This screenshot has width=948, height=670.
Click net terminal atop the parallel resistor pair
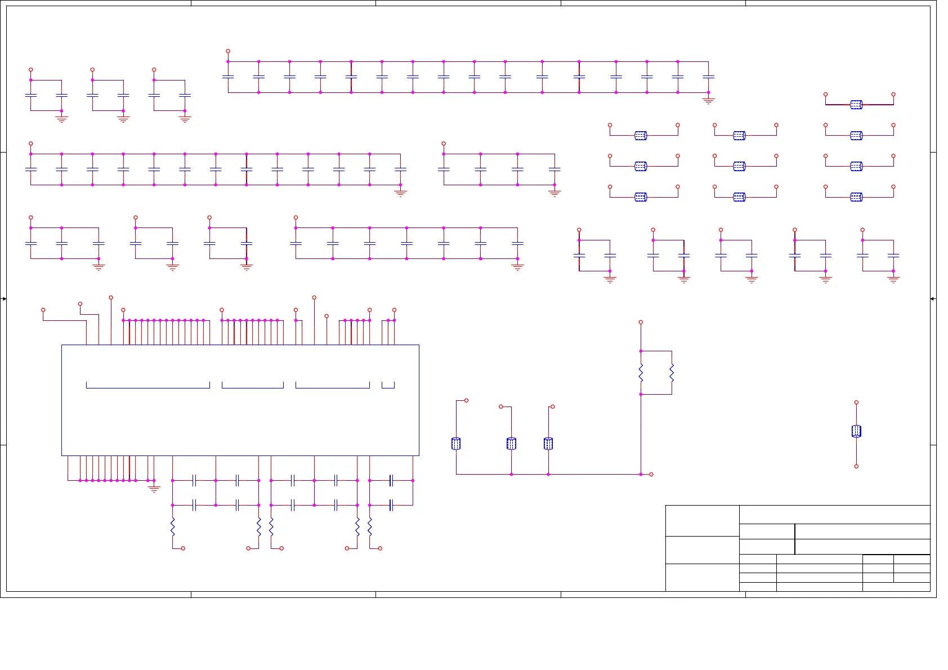tap(641, 323)
